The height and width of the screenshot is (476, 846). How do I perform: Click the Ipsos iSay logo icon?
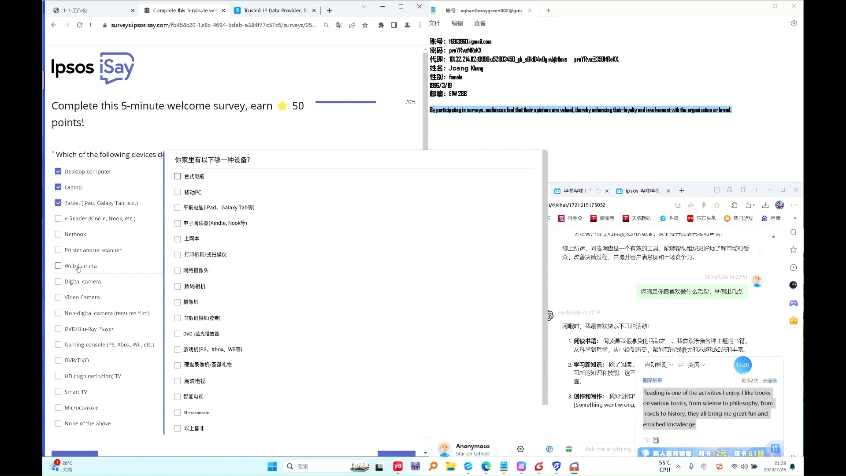coord(93,67)
